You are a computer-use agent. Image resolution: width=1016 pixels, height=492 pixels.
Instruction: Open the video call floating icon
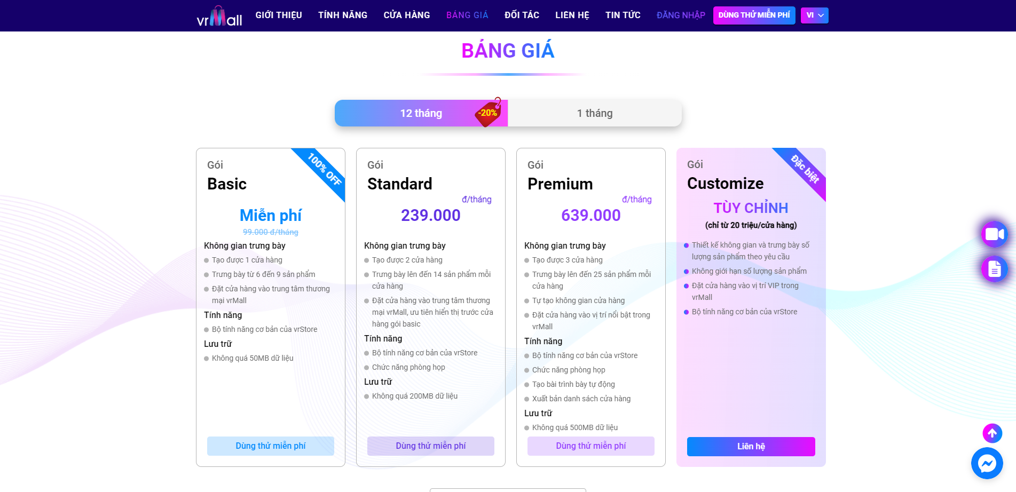tap(994, 234)
